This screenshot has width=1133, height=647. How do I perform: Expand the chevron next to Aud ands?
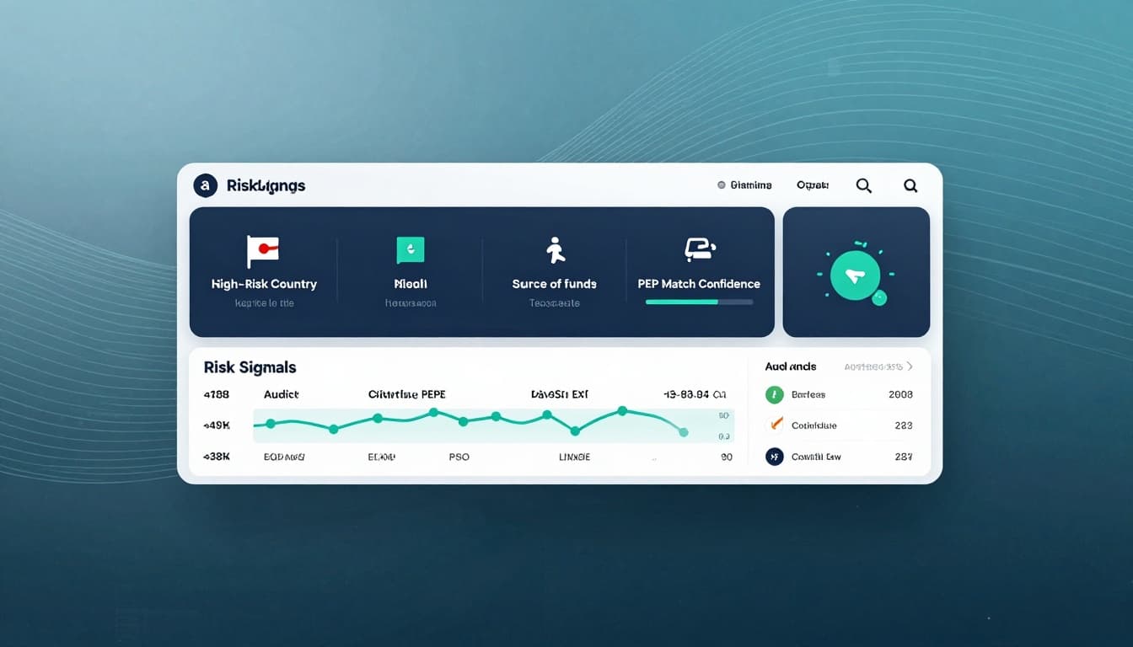[x=910, y=366]
